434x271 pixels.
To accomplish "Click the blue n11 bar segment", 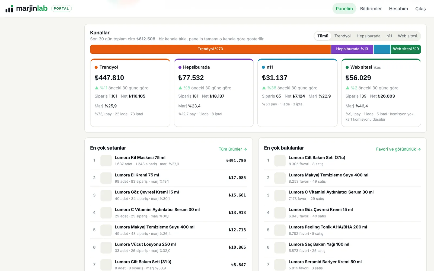I will click(382, 49).
